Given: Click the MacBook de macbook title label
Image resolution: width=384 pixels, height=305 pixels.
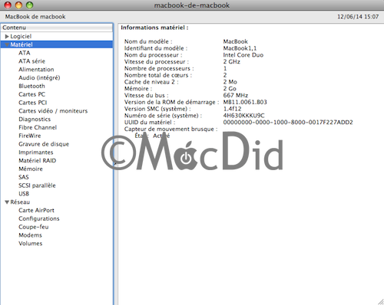Looking at the screenshot, I should [35, 17].
